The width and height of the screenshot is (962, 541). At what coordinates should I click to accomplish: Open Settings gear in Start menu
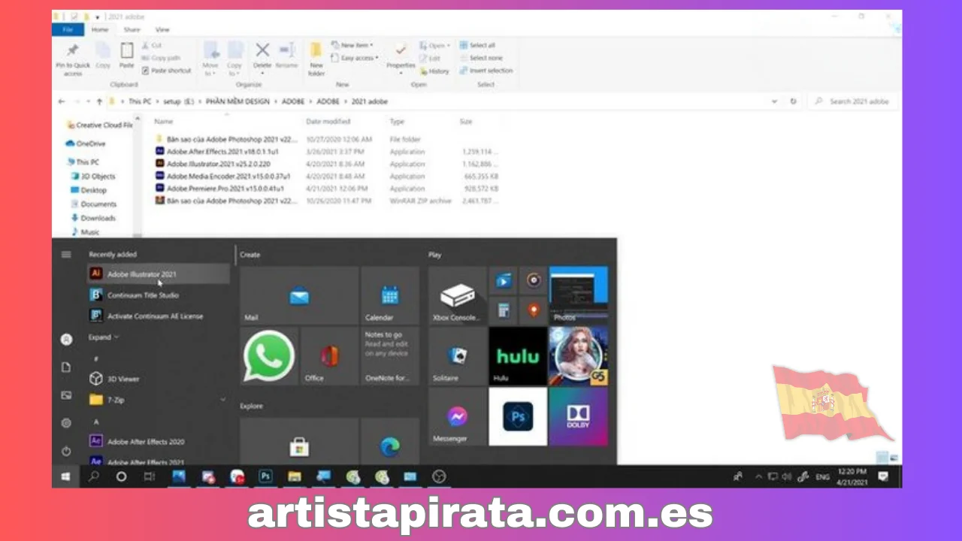point(66,423)
